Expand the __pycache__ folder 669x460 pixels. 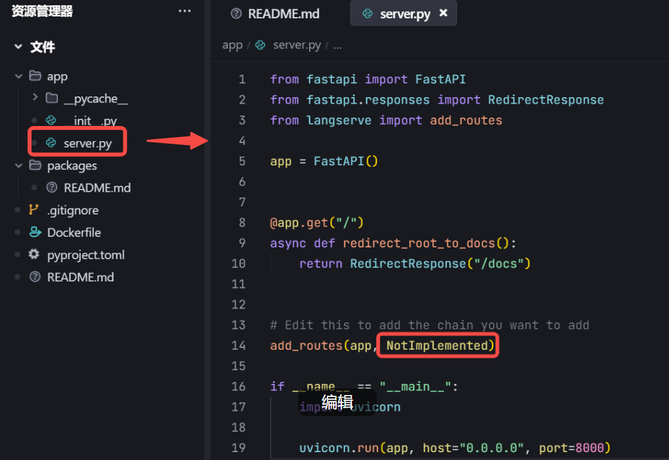(x=35, y=98)
